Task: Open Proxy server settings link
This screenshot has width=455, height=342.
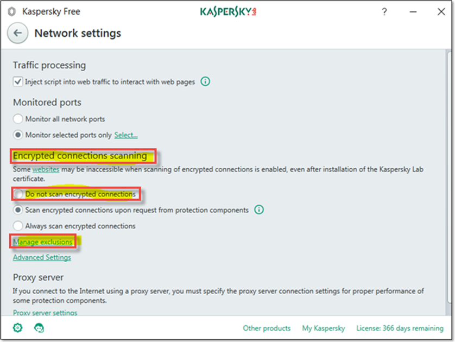Action: (x=45, y=312)
